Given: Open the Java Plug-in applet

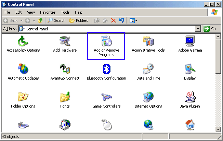Looking at the screenshot, I should pos(190,100).
